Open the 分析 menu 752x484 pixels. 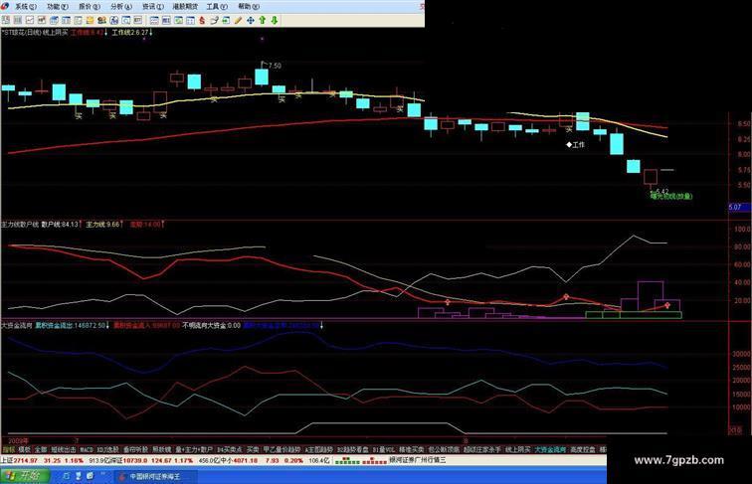pos(121,7)
